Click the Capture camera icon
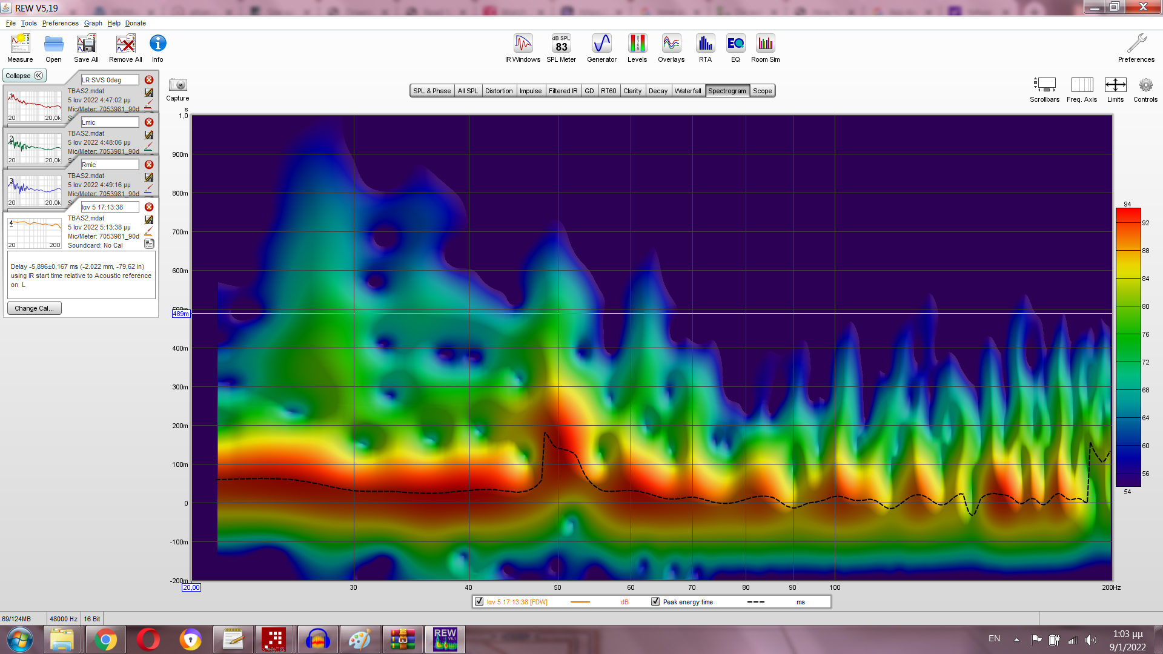This screenshot has width=1163, height=654. 177,85
